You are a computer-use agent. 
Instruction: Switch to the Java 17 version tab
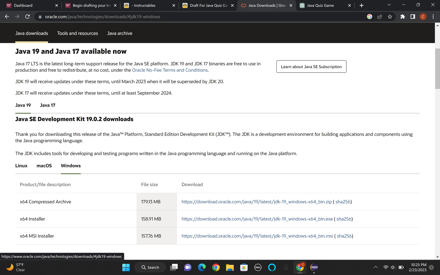48,105
